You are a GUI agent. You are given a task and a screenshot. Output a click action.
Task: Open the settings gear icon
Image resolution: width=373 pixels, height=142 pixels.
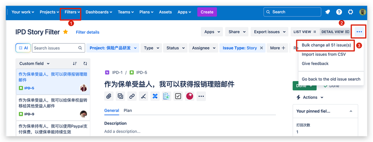click(350, 12)
